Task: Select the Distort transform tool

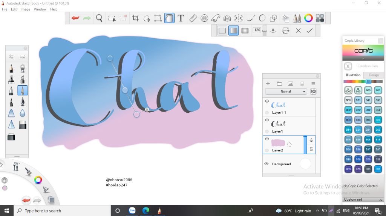Action: 158,18
